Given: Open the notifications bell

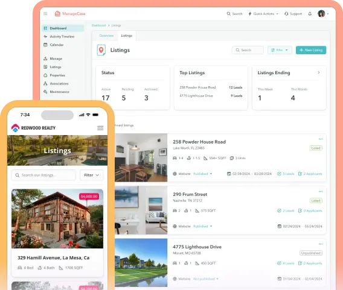Looking at the screenshot, I should click(x=310, y=13).
